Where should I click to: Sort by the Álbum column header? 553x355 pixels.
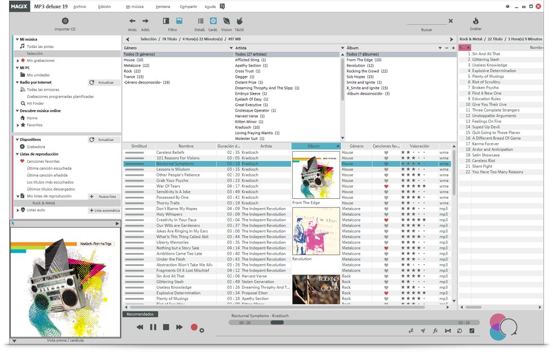[316, 146]
